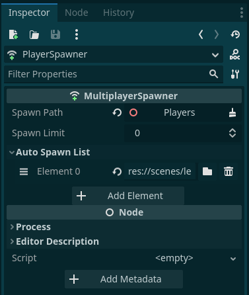The height and width of the screenshot is (295, 249).
Task: Save the edited resource disk icon
Action: (55, 34)
